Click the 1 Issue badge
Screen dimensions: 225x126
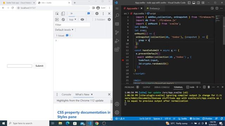pos(63,35)
